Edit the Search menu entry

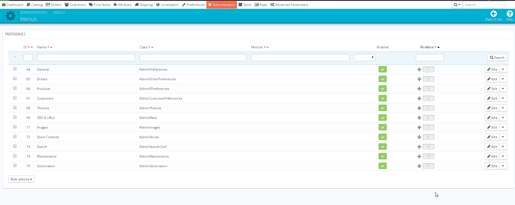[x=492, y=147]
